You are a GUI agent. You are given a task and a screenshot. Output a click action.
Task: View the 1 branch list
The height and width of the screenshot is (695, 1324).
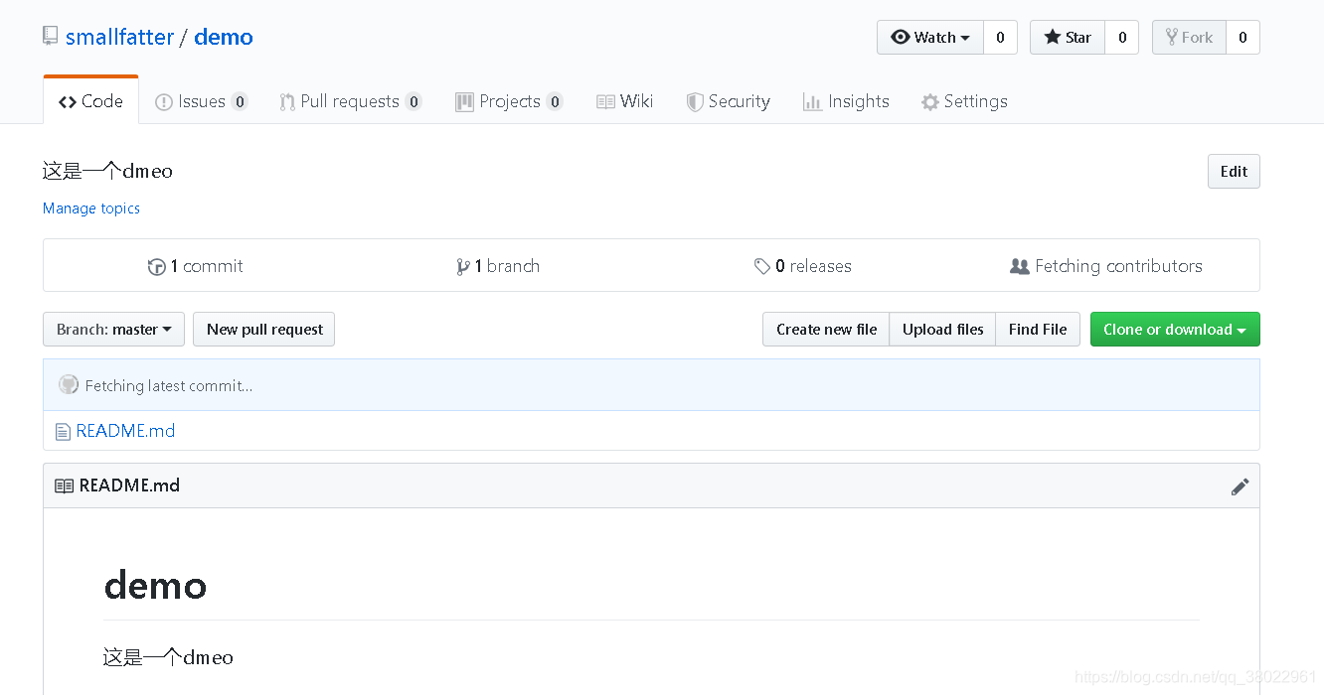(x=498, y=266)
